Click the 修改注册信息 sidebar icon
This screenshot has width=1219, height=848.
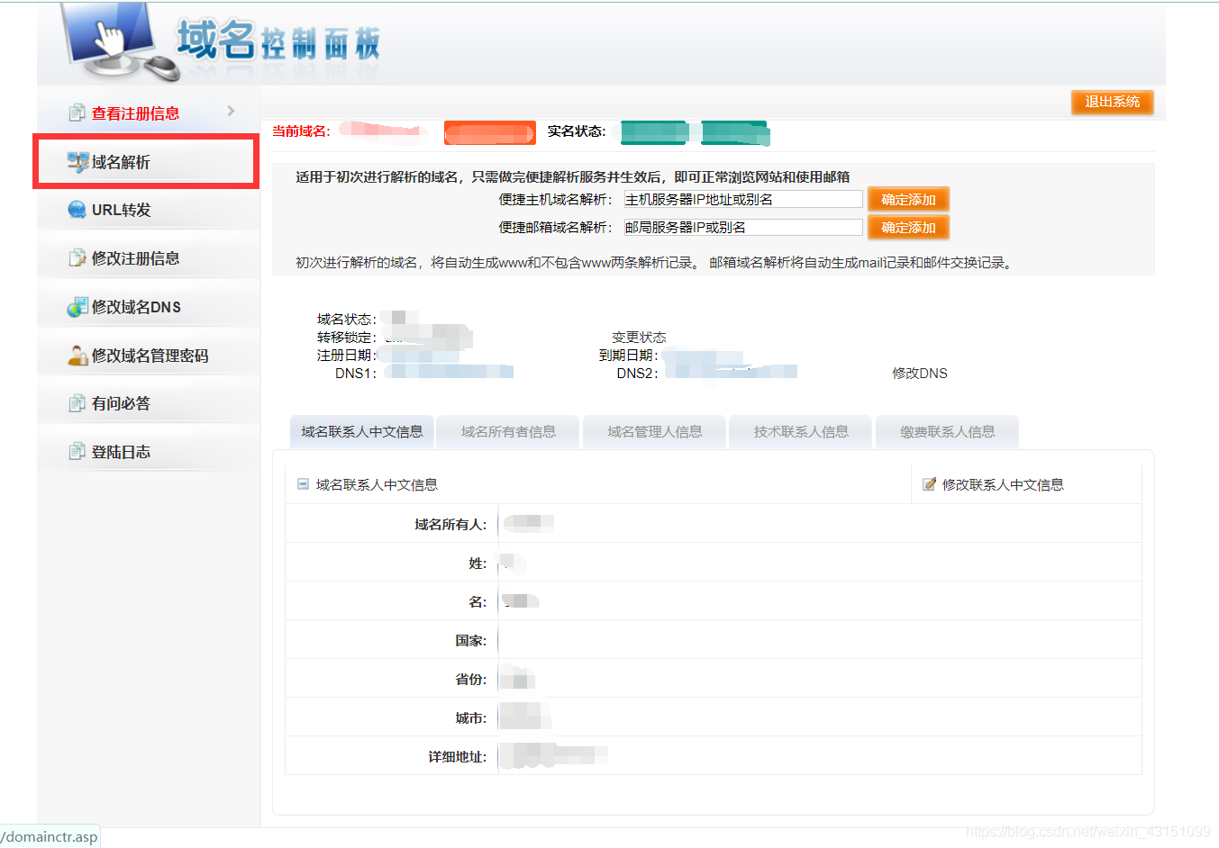(79, 257)
